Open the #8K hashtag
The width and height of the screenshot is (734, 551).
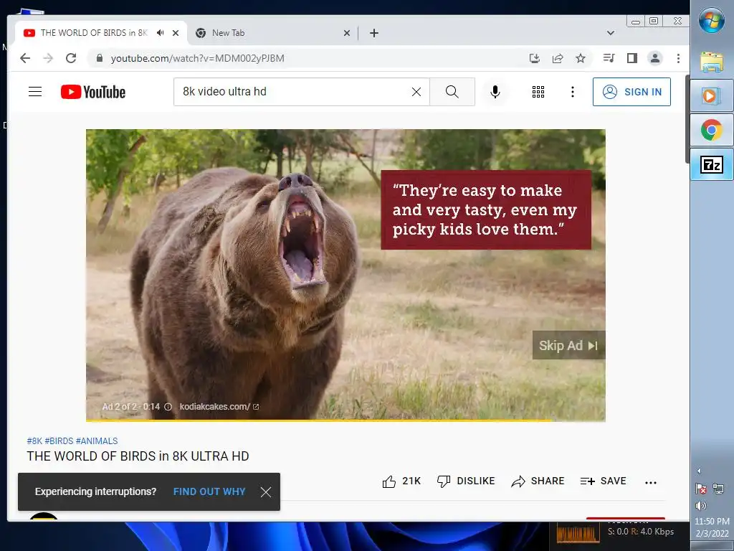(x=34, y=441)
